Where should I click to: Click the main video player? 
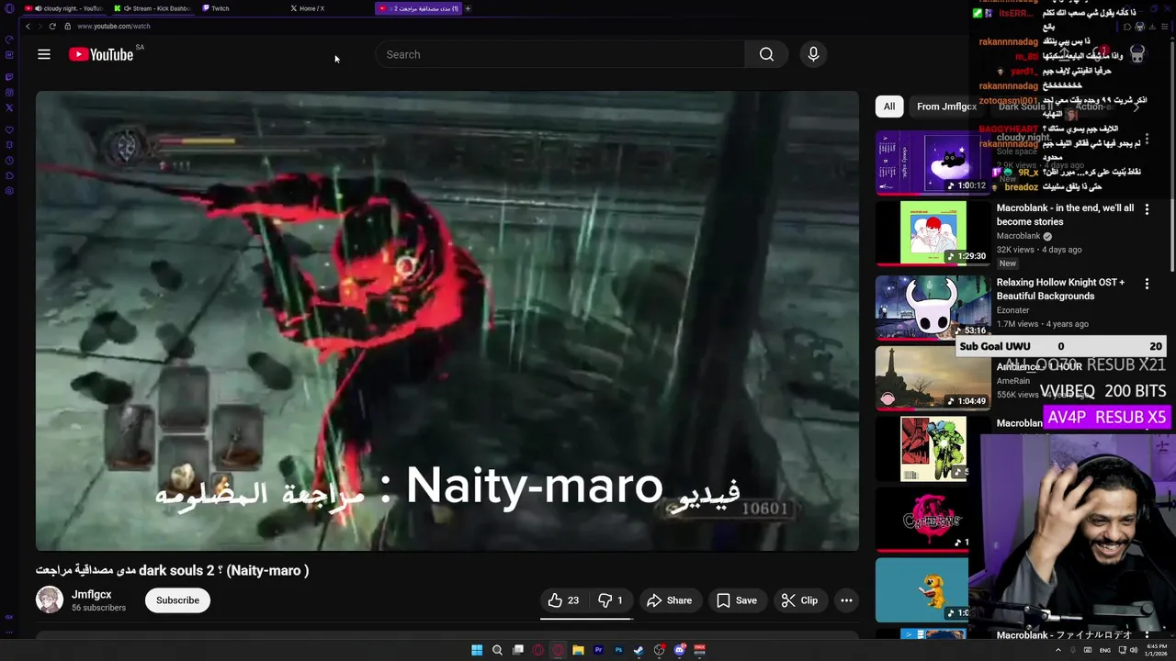click(x=447, y=320)
